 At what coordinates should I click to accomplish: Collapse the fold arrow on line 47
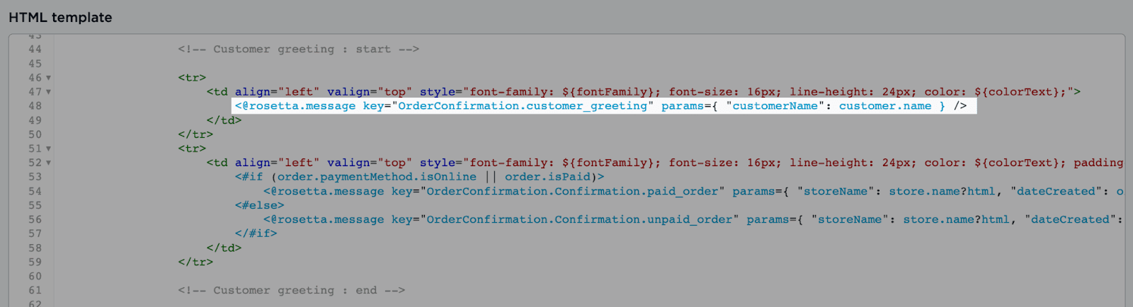(x=48, y=92)
